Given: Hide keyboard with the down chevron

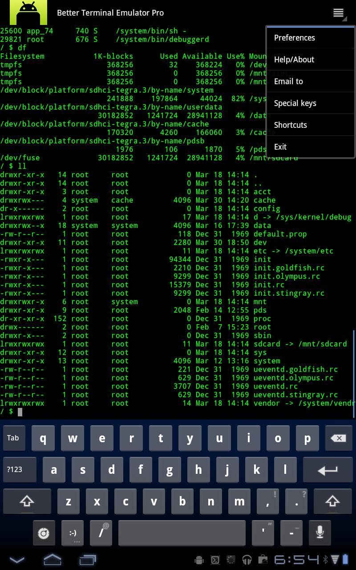Looking at the screenshot, I should (17, 560).
